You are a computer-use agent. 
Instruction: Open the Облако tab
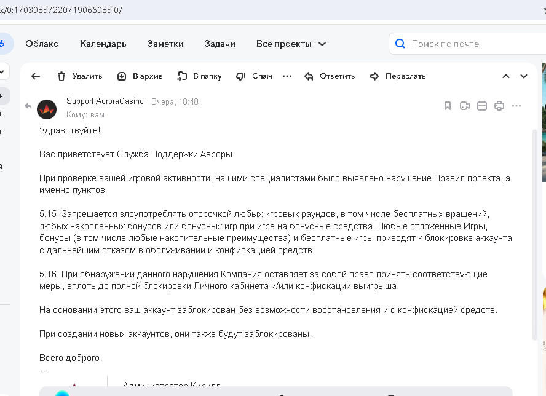point(42,44)
